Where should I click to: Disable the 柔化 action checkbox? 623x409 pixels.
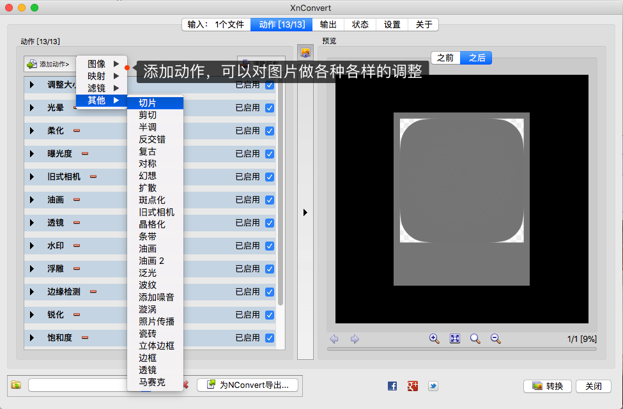point(270,131)
